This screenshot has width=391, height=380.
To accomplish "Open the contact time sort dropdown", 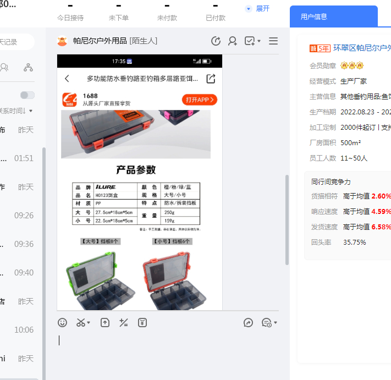I will point(16,111).
